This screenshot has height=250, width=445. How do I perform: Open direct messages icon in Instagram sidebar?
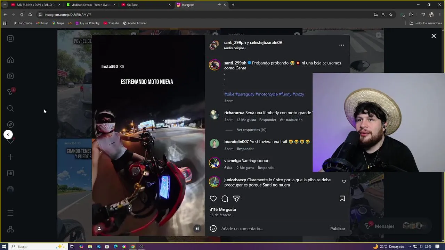tap(10, 92)
